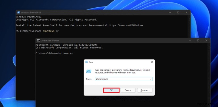The height and width of the screenshot is (107, 218).
Task: Click PowerShell 'Copyright (C) Microsoft Corporation' line
Action: tap(56, 20)
